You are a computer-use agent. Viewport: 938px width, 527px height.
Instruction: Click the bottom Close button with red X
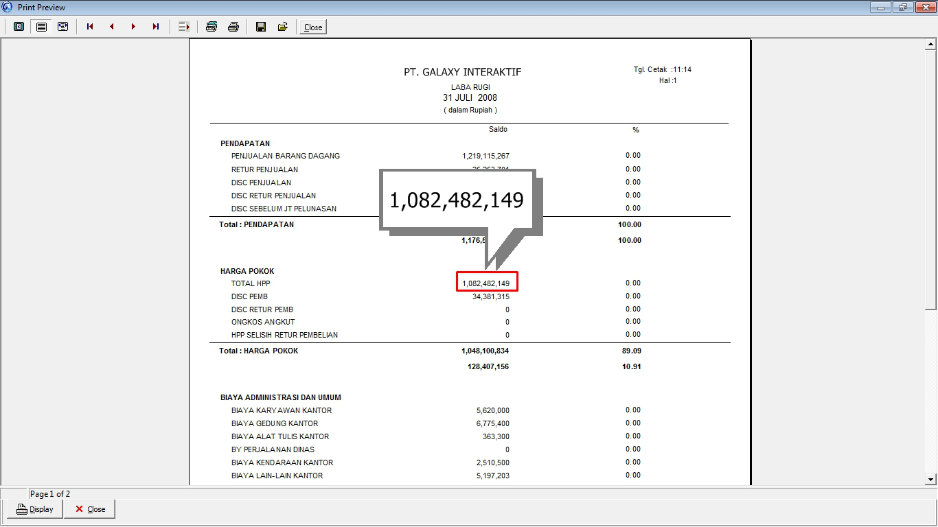[89, 509]
